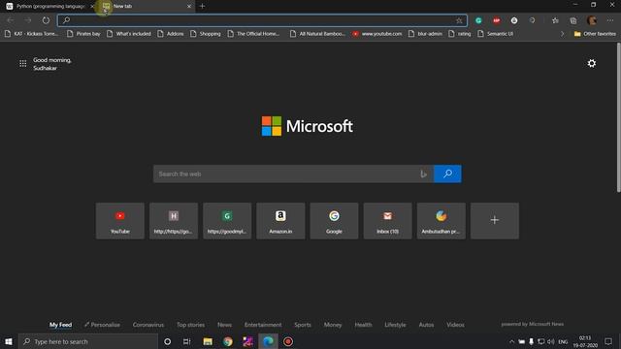The height and width of the screenshot is (349, 621).
Task: Open Task View on the taskbar
Action: (187, 341)
